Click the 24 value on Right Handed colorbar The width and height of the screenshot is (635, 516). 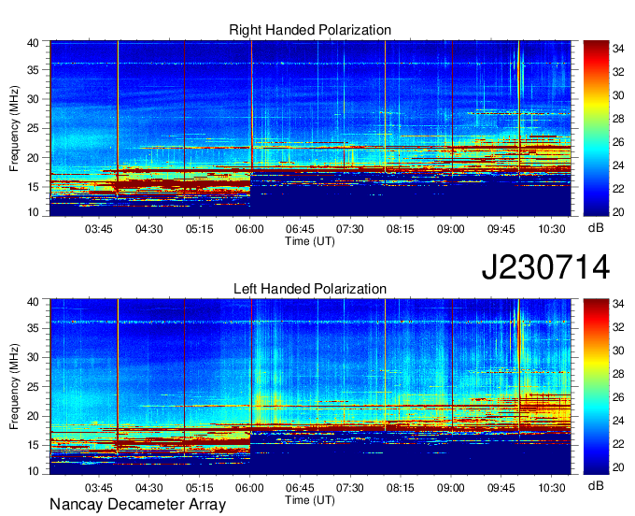[x=618, y=165]
